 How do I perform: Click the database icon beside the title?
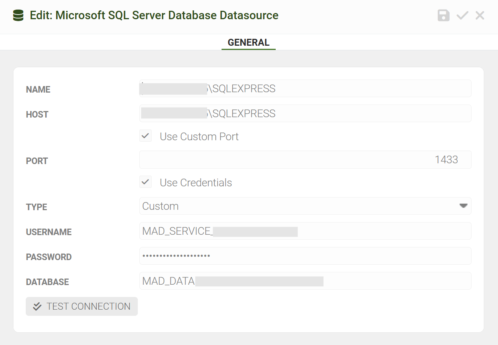click(x=18, y=15)
